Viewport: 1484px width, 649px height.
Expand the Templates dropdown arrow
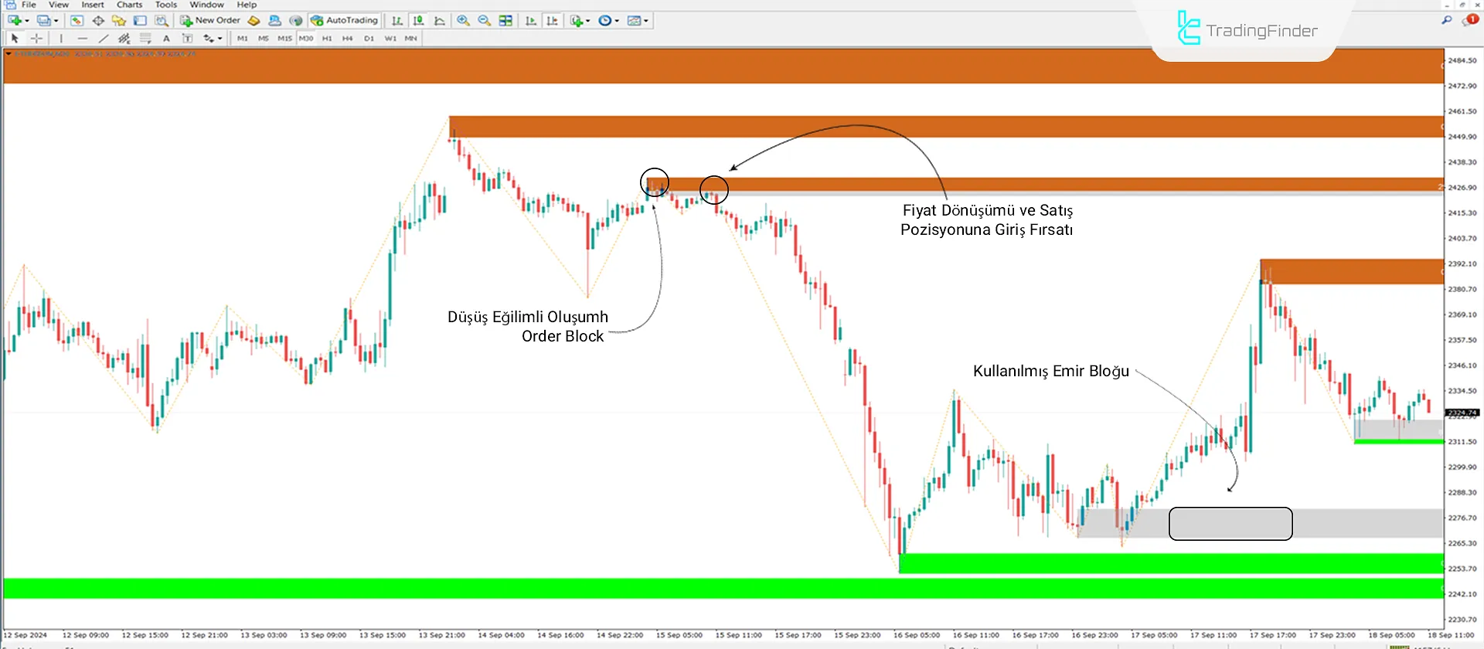646,21
